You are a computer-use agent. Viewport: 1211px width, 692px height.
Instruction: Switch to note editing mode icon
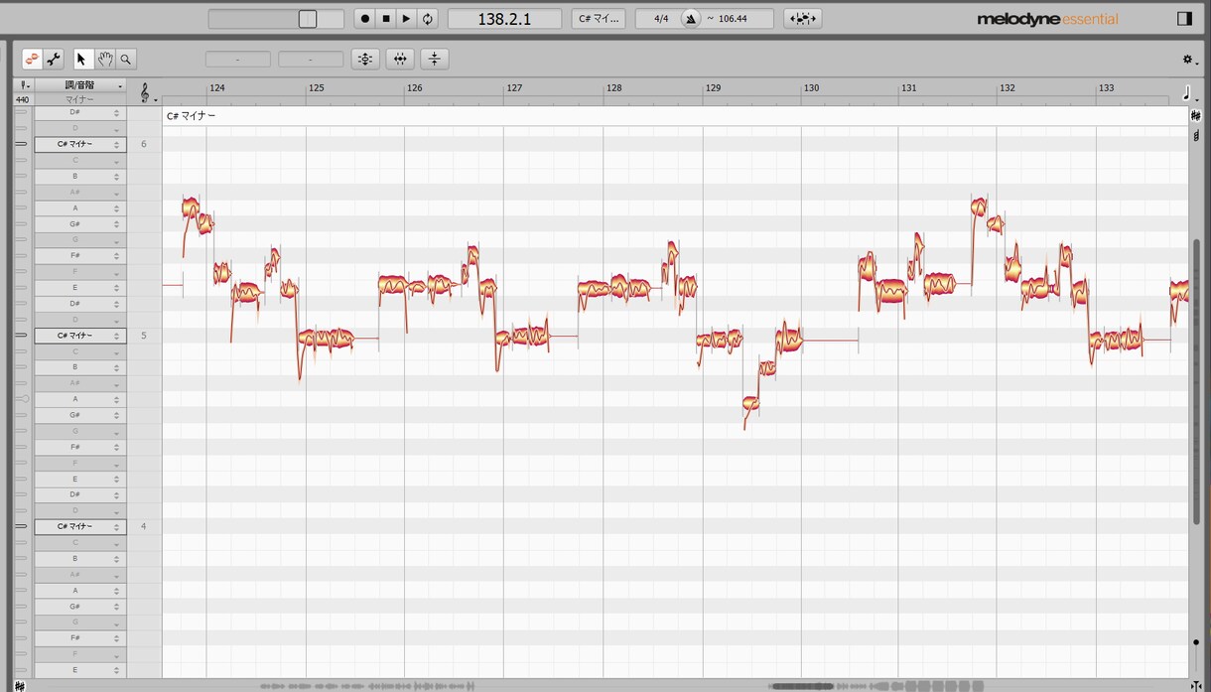point(32,60)
